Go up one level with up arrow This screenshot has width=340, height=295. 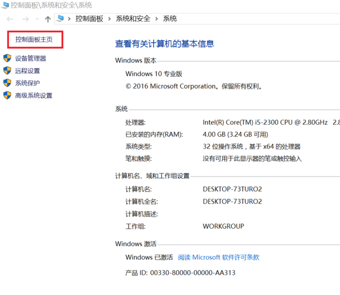48,19
